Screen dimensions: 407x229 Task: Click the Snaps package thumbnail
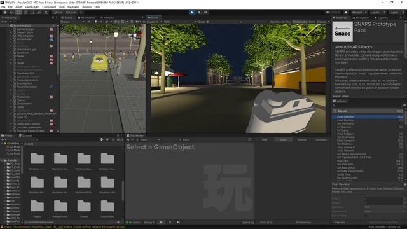click(x=342, y=31)
